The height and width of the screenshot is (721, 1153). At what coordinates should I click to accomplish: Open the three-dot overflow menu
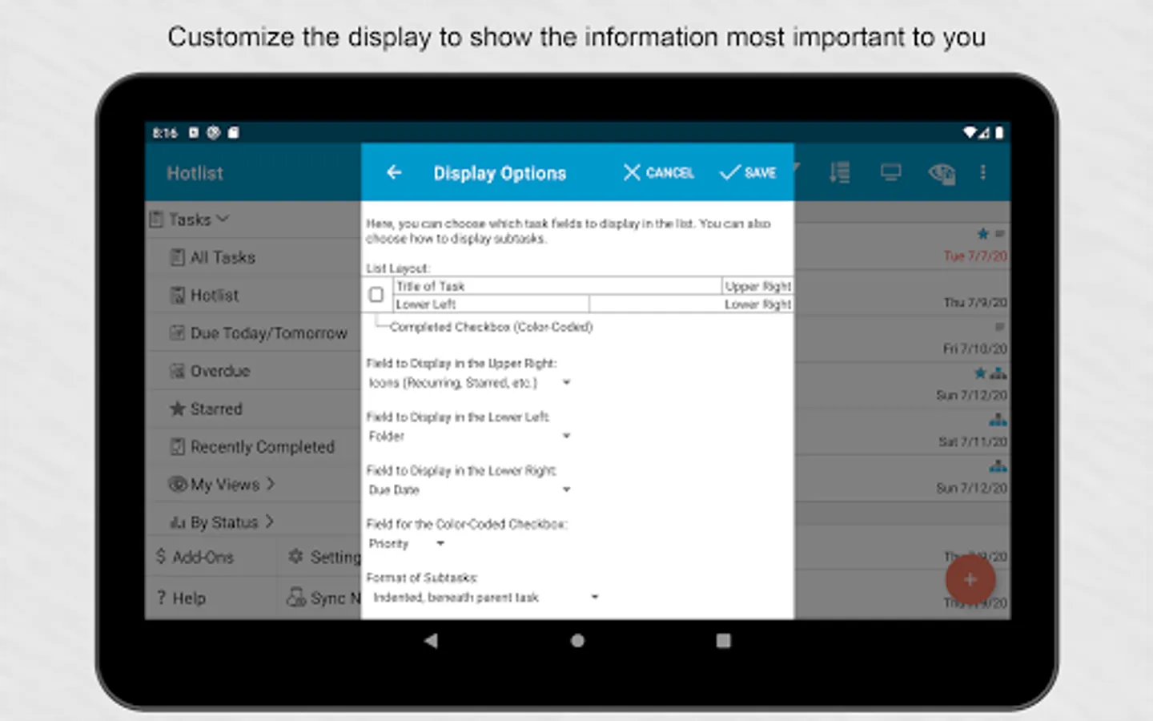click(x=983, y=172)
